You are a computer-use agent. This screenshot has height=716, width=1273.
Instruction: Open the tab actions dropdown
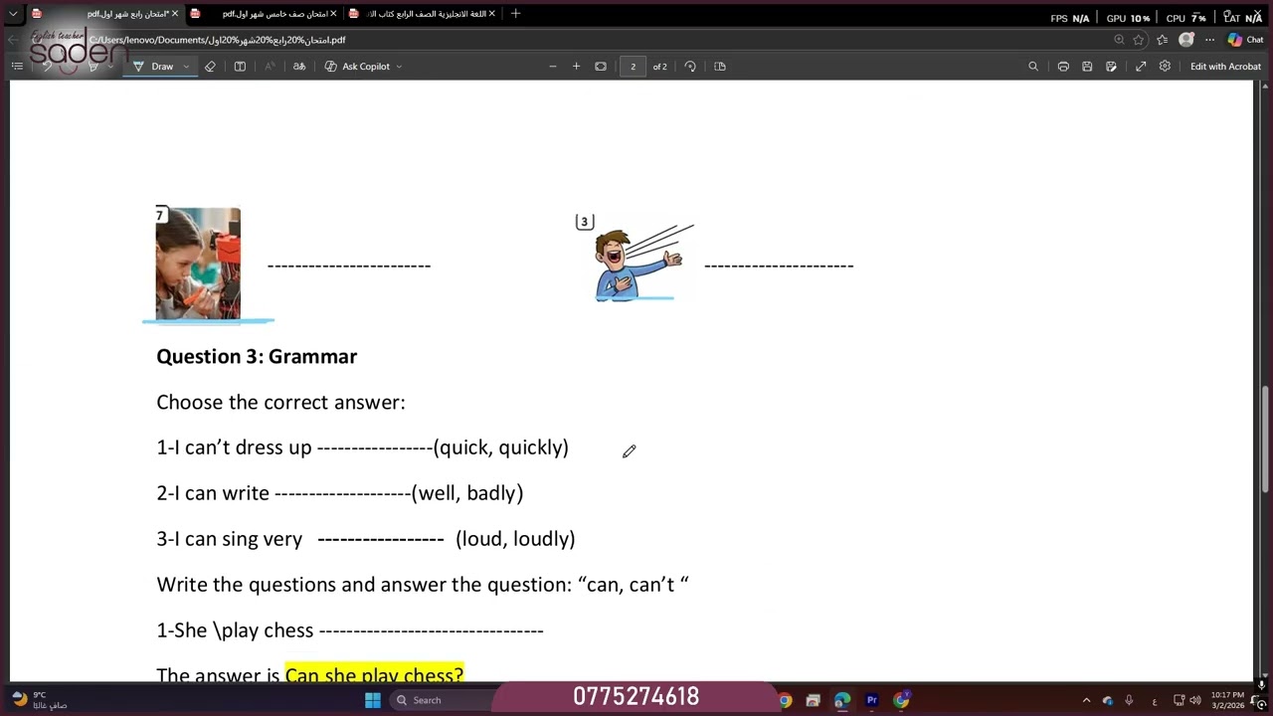click(x=13, y=14)
